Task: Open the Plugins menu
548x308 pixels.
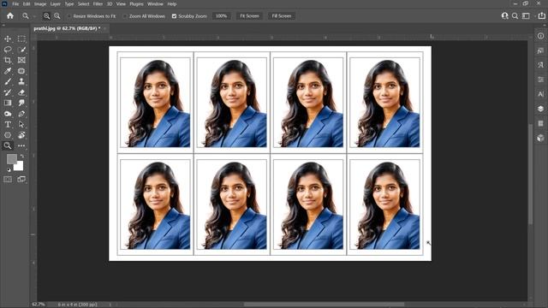Action: [x=136, y=4]
